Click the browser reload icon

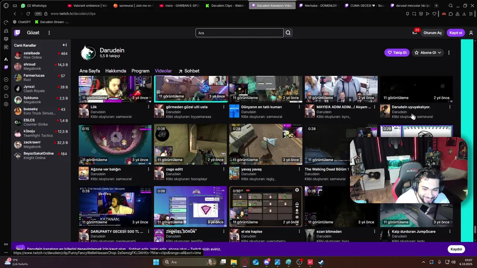pyautogui.click(x=28, y=14)
